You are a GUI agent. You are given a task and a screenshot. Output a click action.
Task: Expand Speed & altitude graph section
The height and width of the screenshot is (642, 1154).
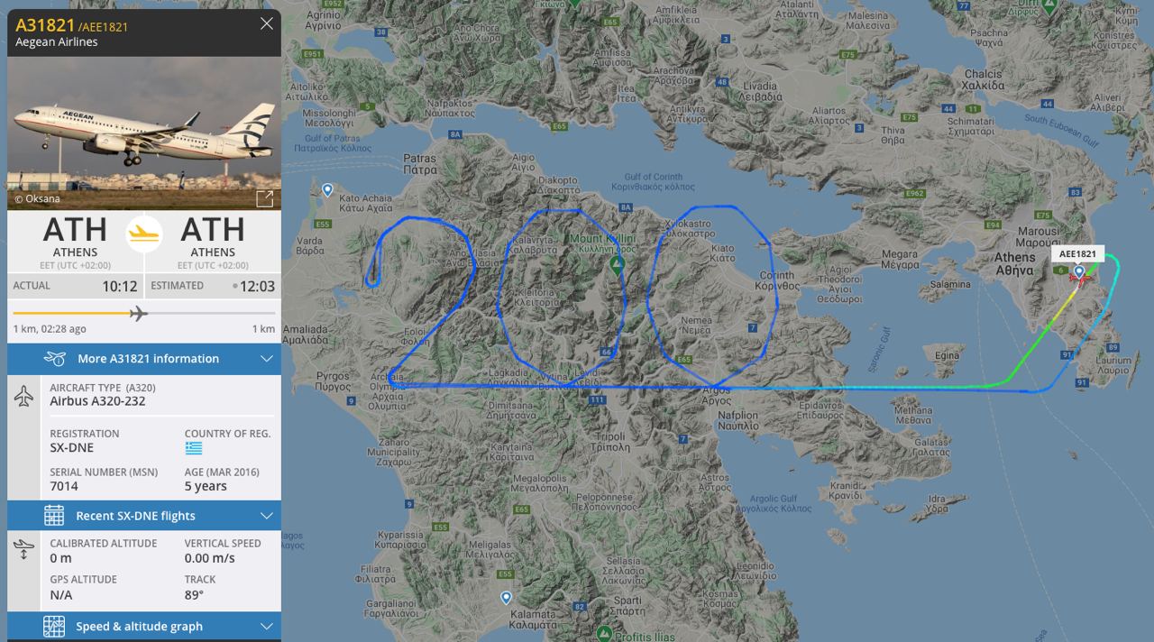point(144,627)
